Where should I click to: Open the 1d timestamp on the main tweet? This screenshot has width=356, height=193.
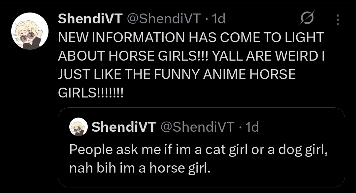218,18
